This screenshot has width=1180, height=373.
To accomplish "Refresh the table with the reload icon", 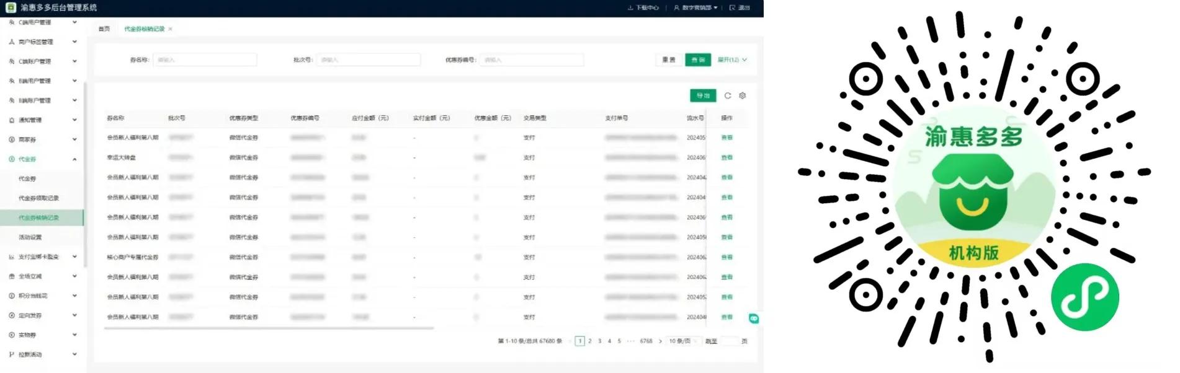I will point(728,95).
